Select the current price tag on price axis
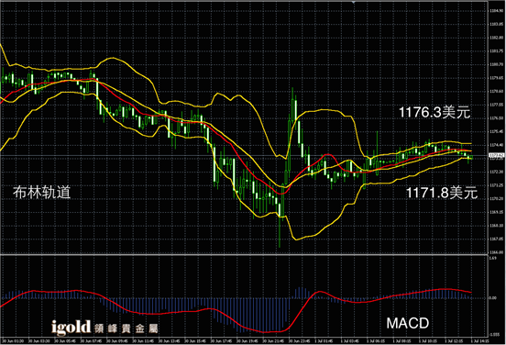Screen dimensions: 506x345 click(496, 156)
